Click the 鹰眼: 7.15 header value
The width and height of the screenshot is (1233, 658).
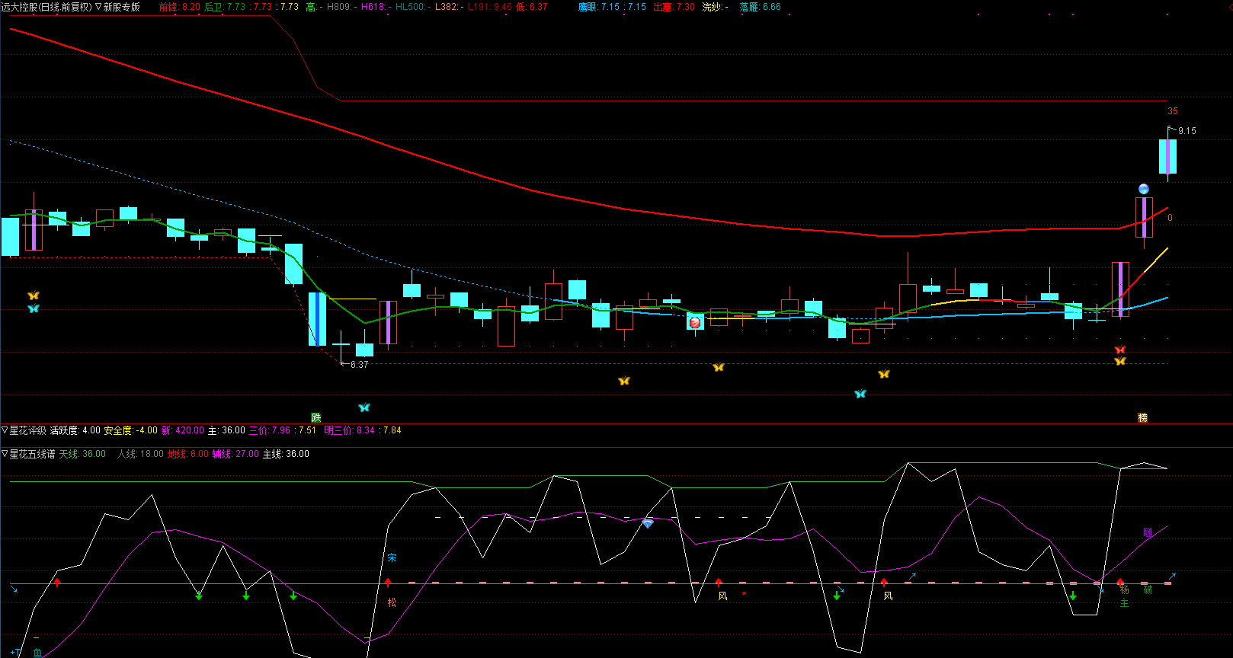(599, 7)
